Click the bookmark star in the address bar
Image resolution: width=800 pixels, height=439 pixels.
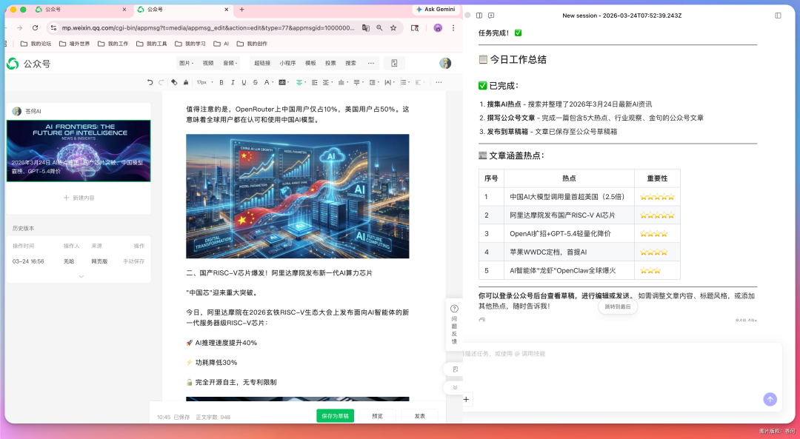pos(394,28)
